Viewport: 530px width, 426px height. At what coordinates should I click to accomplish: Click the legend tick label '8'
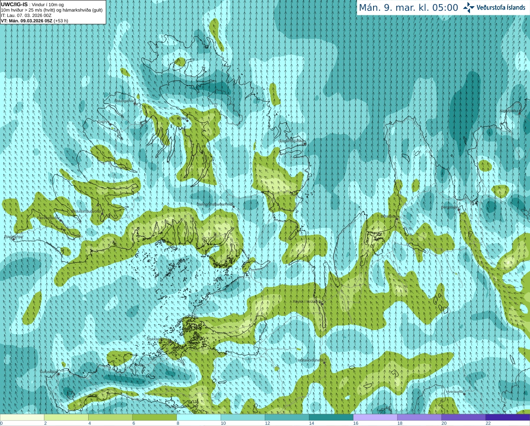(178, 423)
